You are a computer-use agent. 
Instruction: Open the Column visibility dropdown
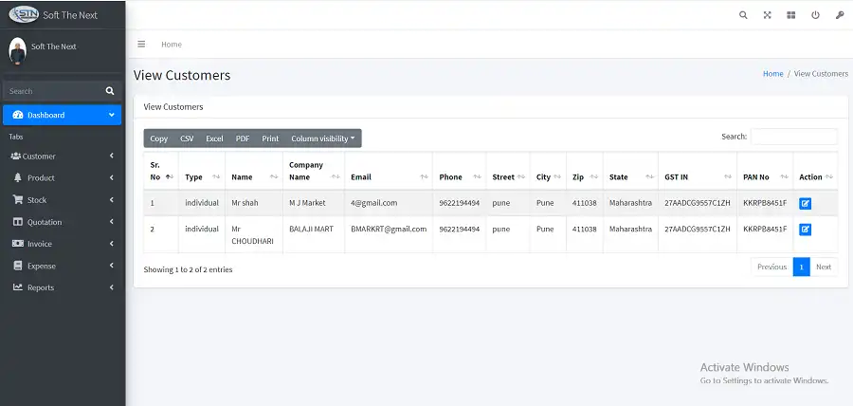tap(323, 138)
